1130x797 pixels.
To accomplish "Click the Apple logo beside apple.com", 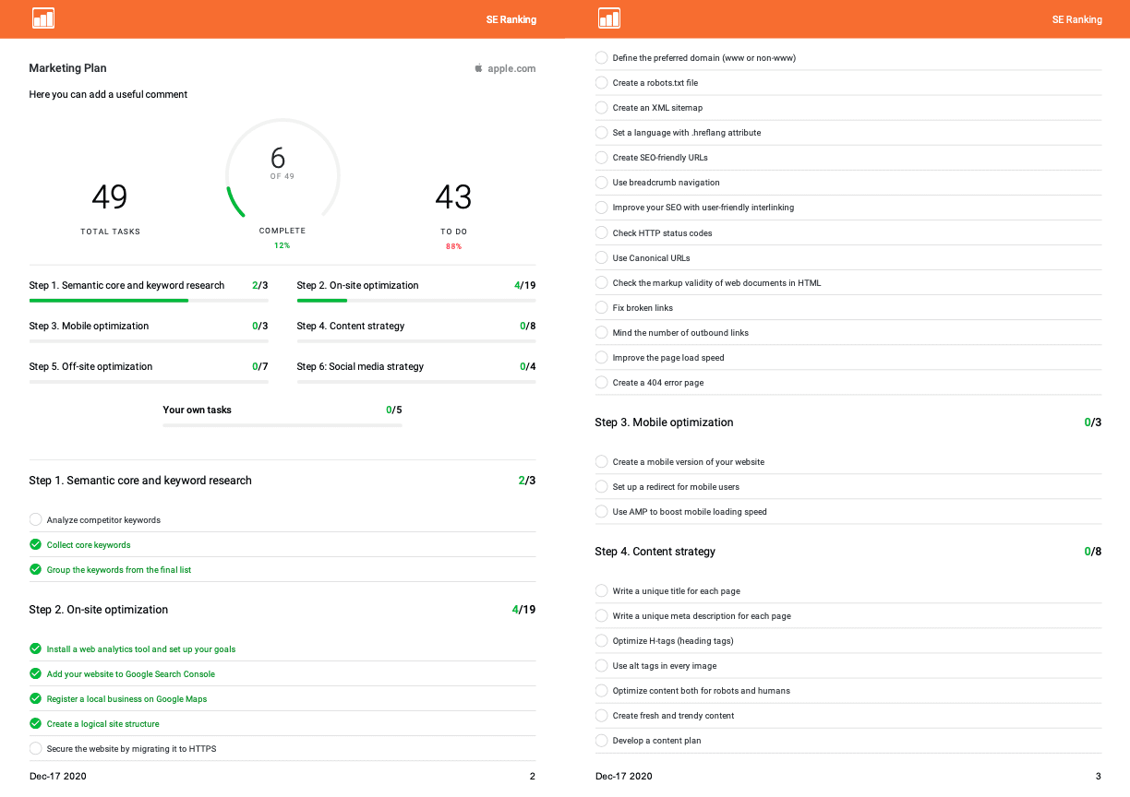I will click(478, 68).
